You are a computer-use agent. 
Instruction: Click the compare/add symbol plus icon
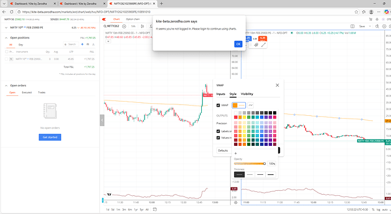click(124, 26)
